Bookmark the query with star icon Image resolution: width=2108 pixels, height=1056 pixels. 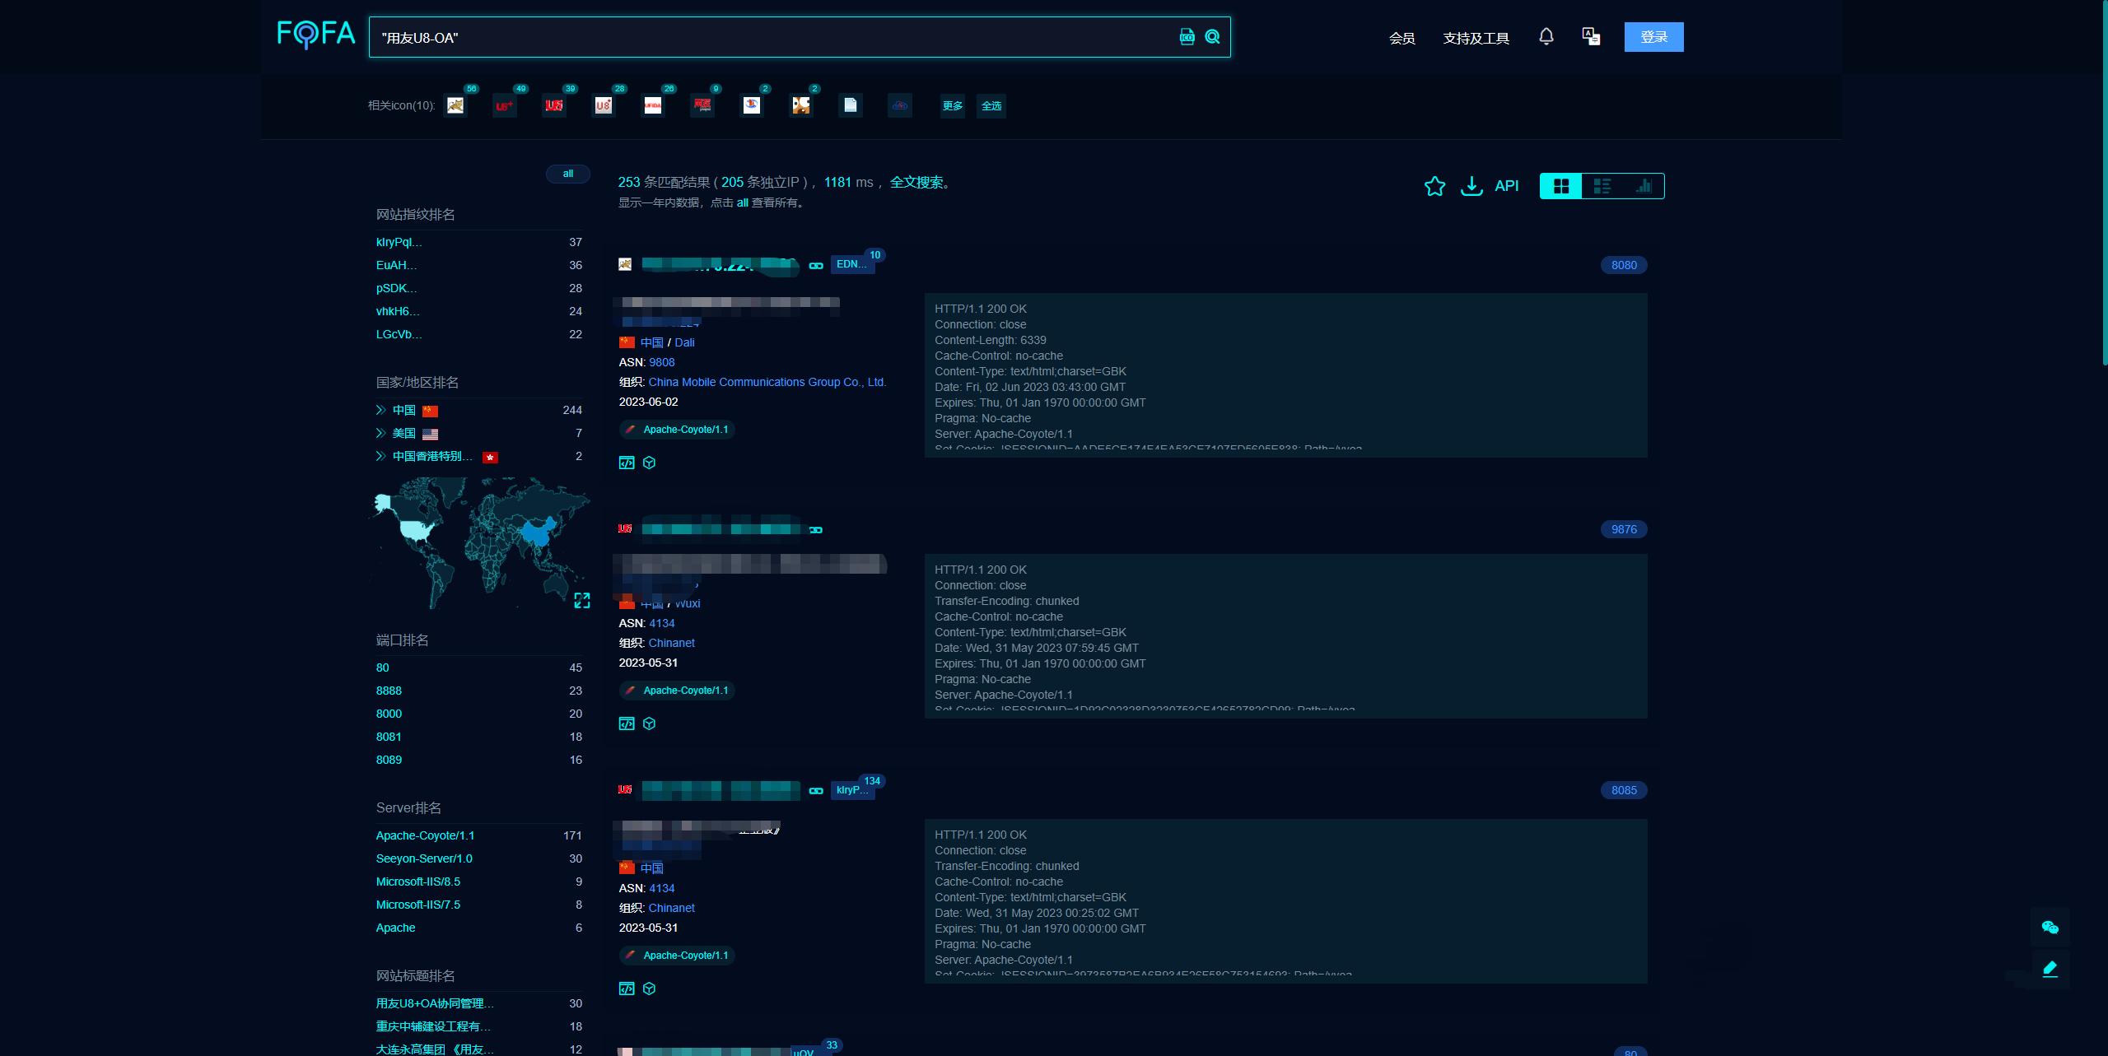(x=1434, y=186)
